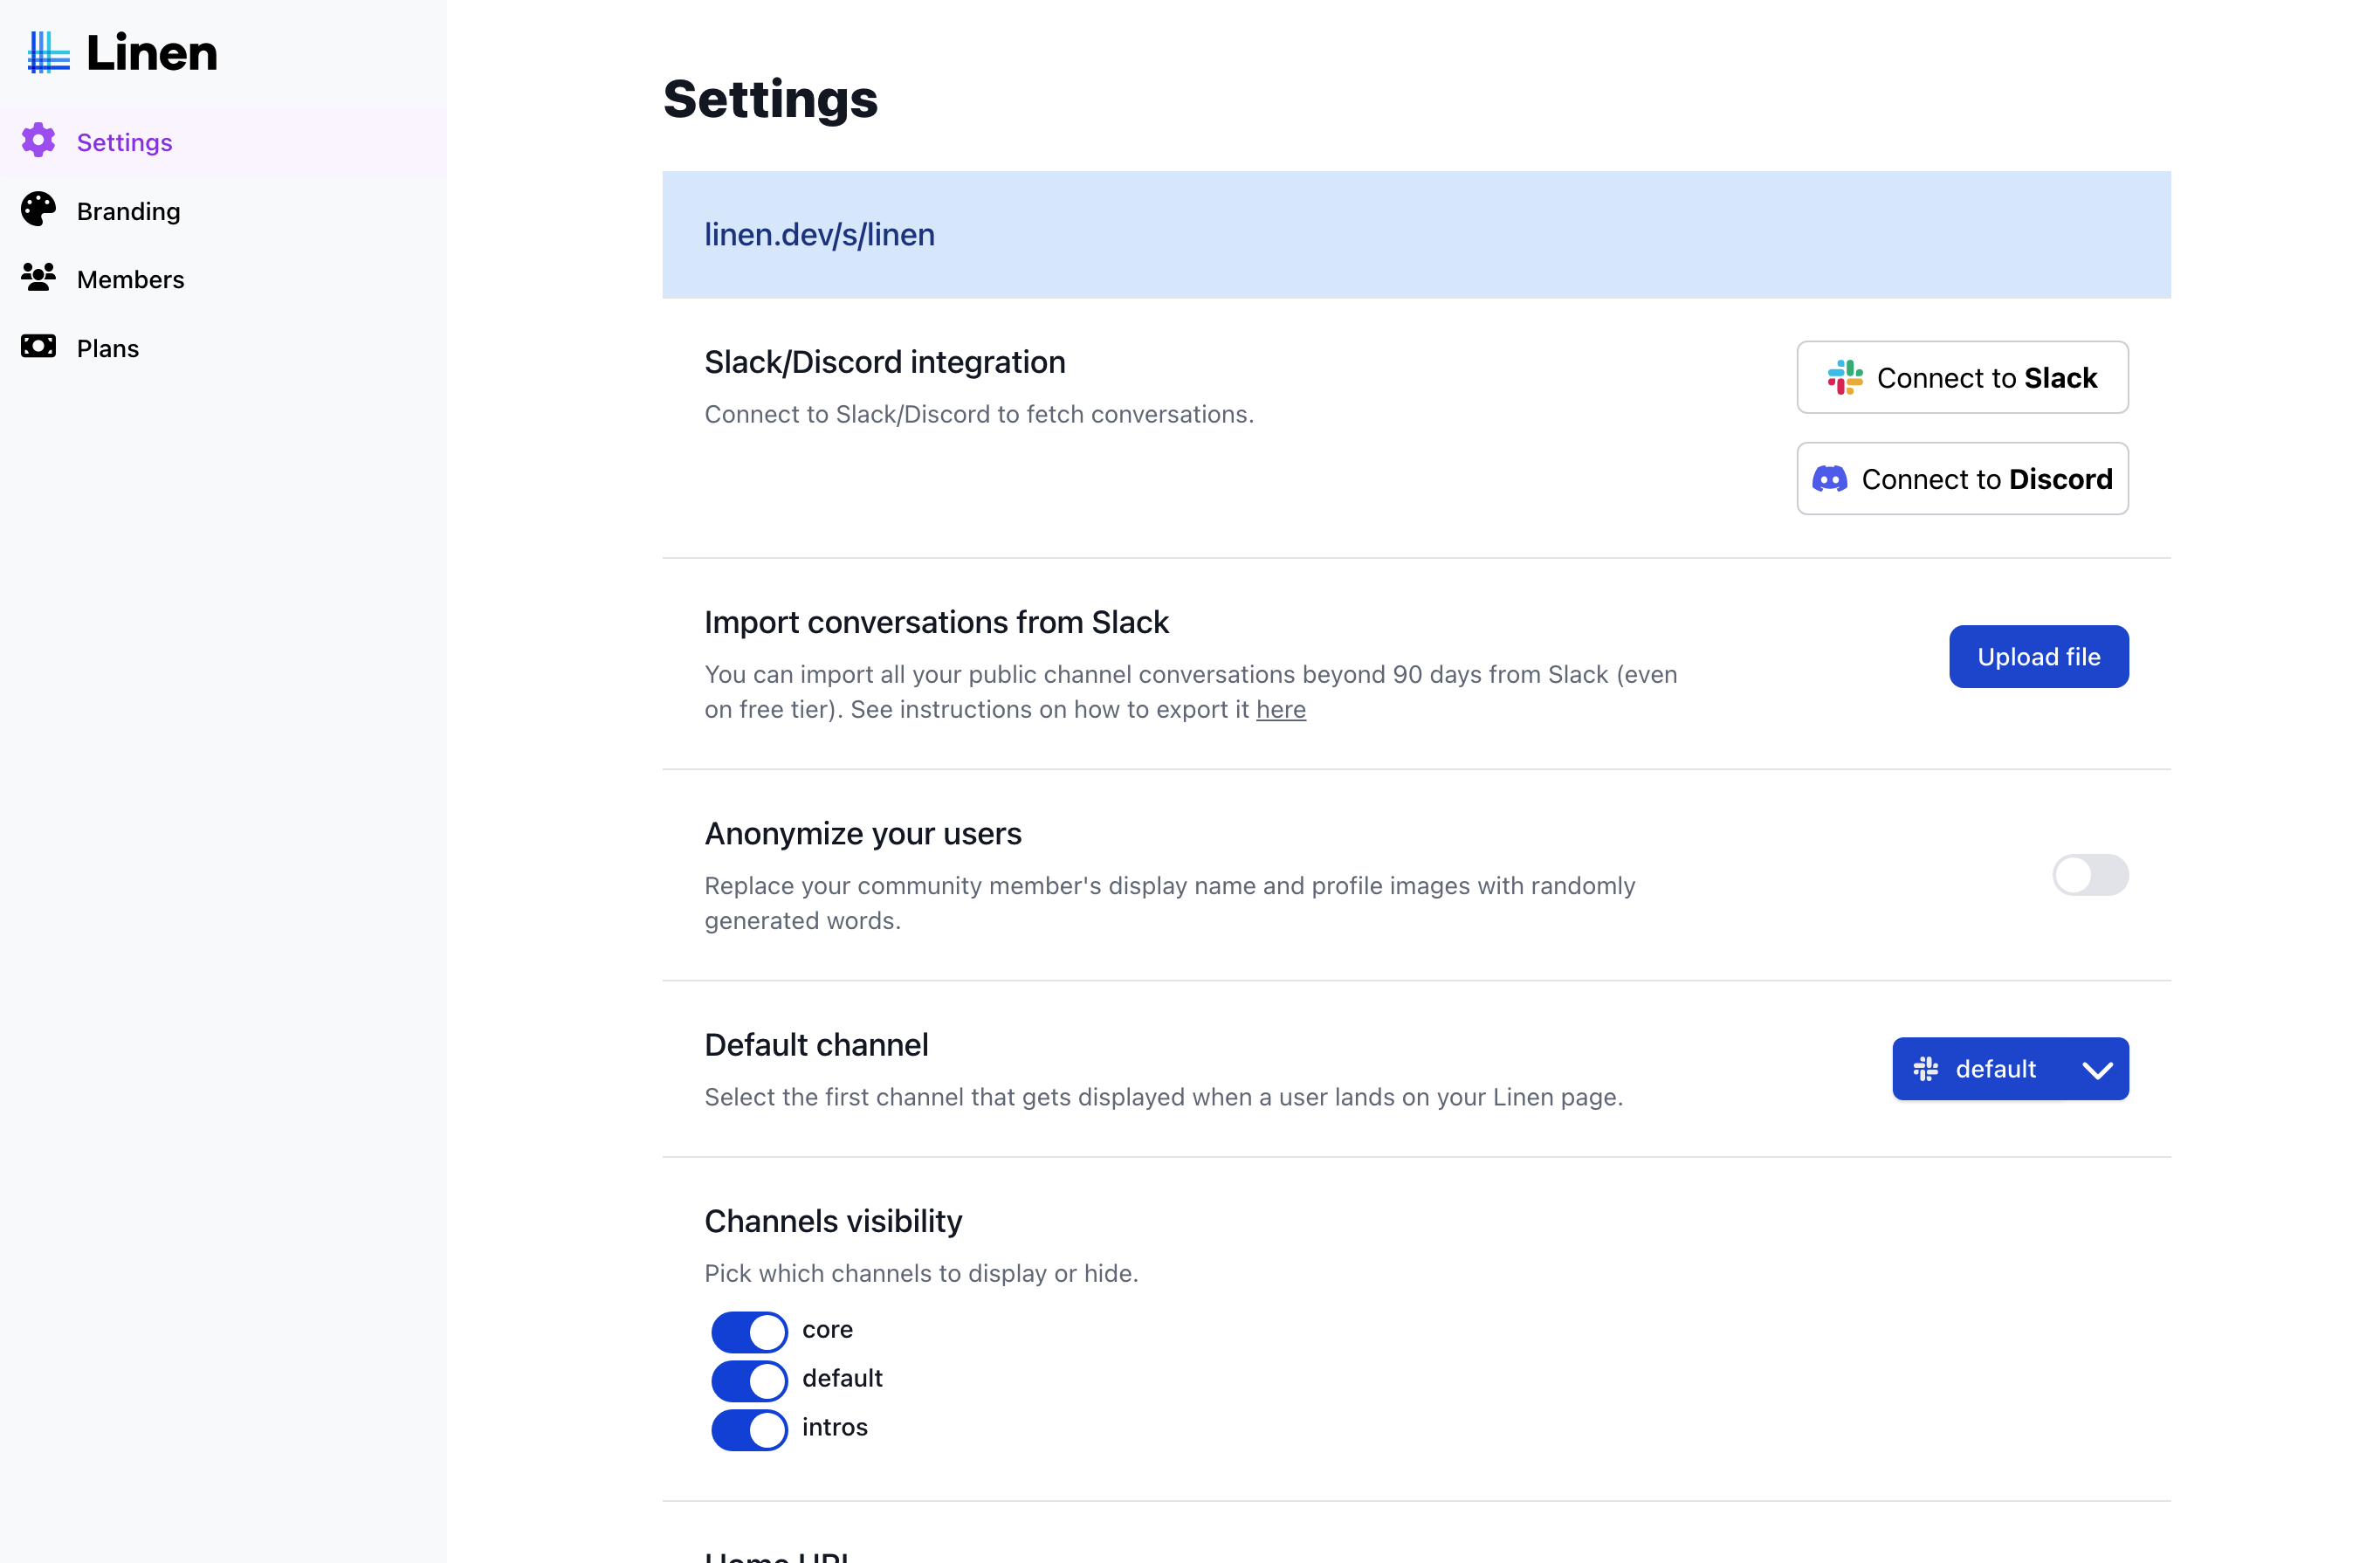Open the linen.dev/s/linen link
Image resolution: width=2380 pixels, height=1563 pixels.
click(820, 234)
